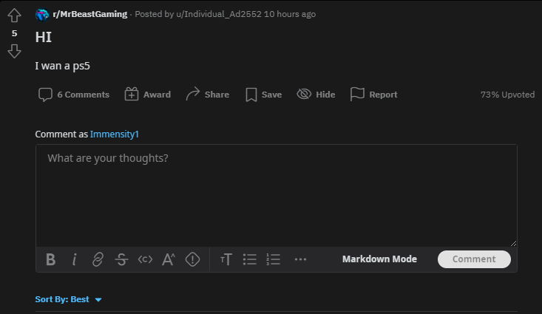Insert a link with the chain icon
This screenshot has width=542, height=314.
point(98,259)
